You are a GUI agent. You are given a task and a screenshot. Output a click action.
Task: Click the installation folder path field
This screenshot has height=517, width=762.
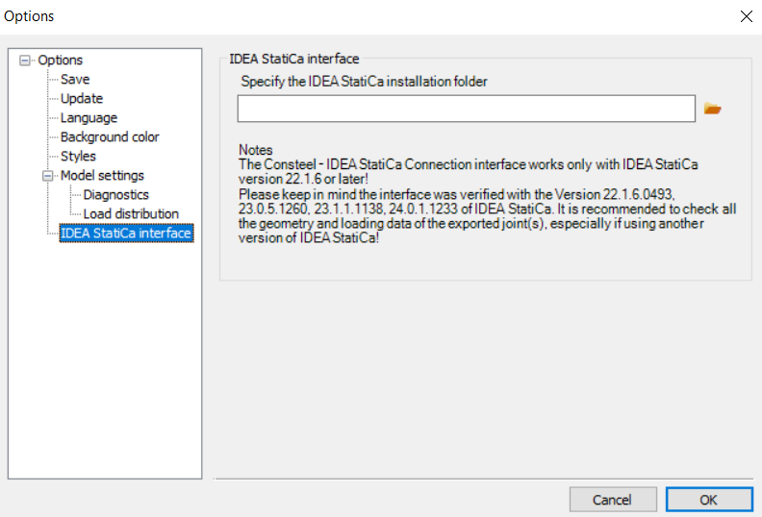pos(466,109)
